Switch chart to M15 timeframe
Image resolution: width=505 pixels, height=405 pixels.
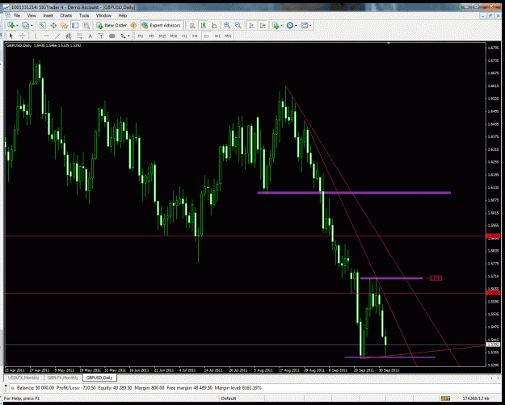click(162, 36)
